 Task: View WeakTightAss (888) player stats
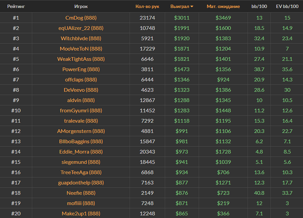(81, 59)
